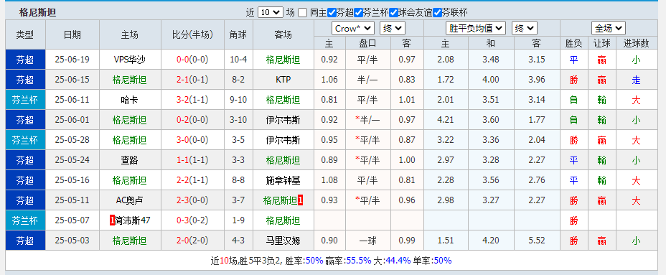
Task: Click the 2-3(0-0) score on 25-05-11
Action: [x=192, y=200]
